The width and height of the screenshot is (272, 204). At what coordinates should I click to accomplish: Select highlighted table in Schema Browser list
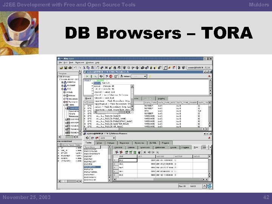pyautogui.click(x=92, y=167)
